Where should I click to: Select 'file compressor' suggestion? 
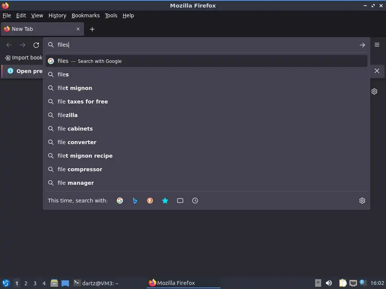point(206,169)
